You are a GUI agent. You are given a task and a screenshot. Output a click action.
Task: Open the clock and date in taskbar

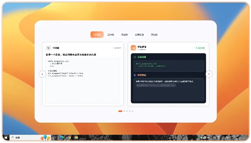(x=236, y=138)
